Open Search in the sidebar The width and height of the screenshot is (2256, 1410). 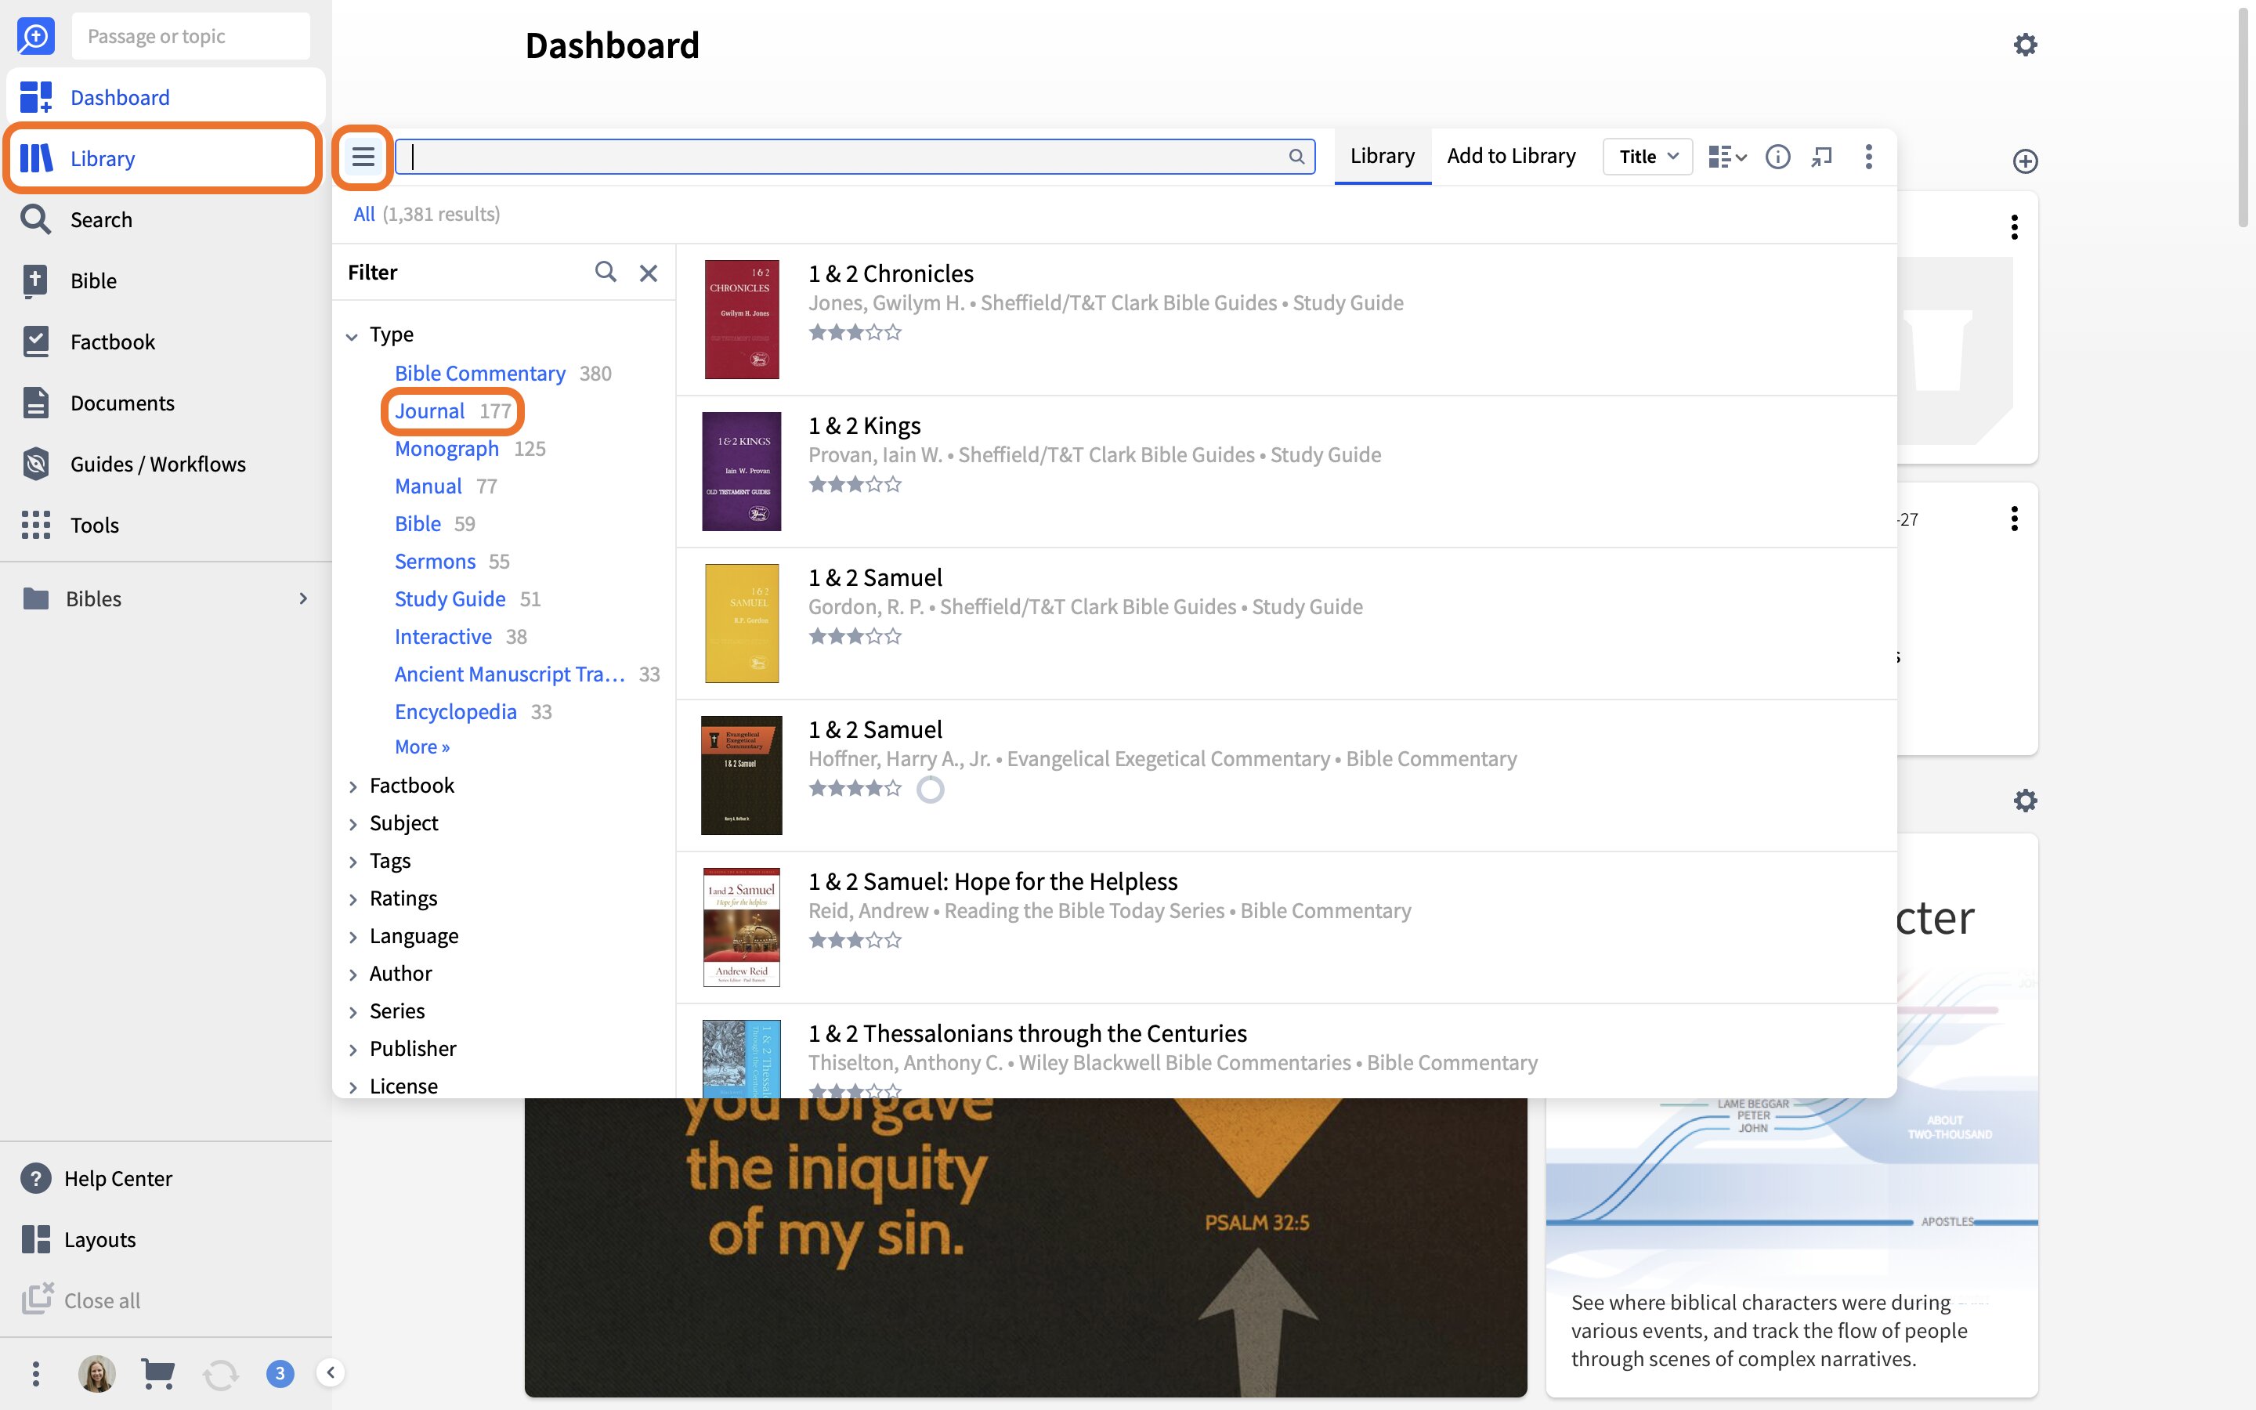point(165,219)
